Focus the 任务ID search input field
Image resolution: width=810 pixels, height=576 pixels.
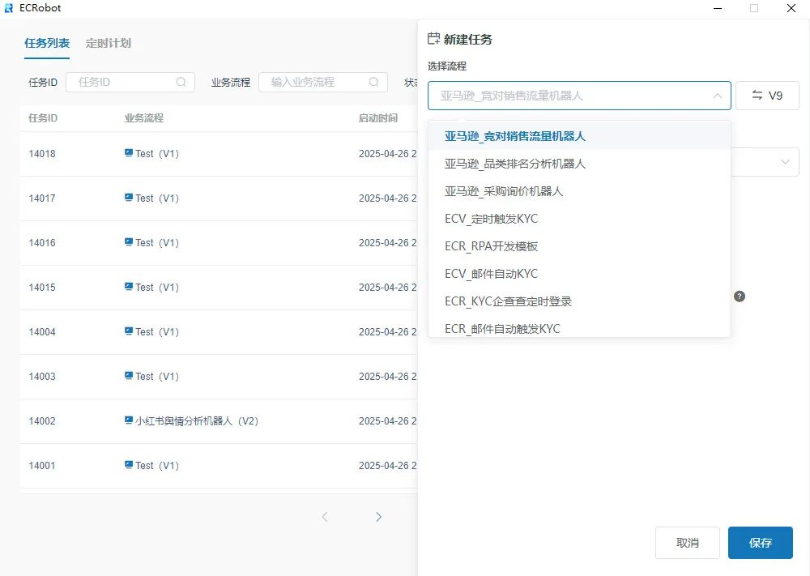click(x=123, y=82)
